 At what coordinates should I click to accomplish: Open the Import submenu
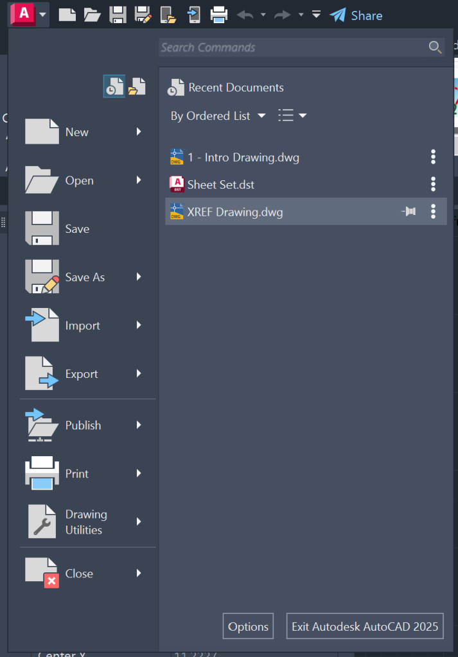point(84,325)
